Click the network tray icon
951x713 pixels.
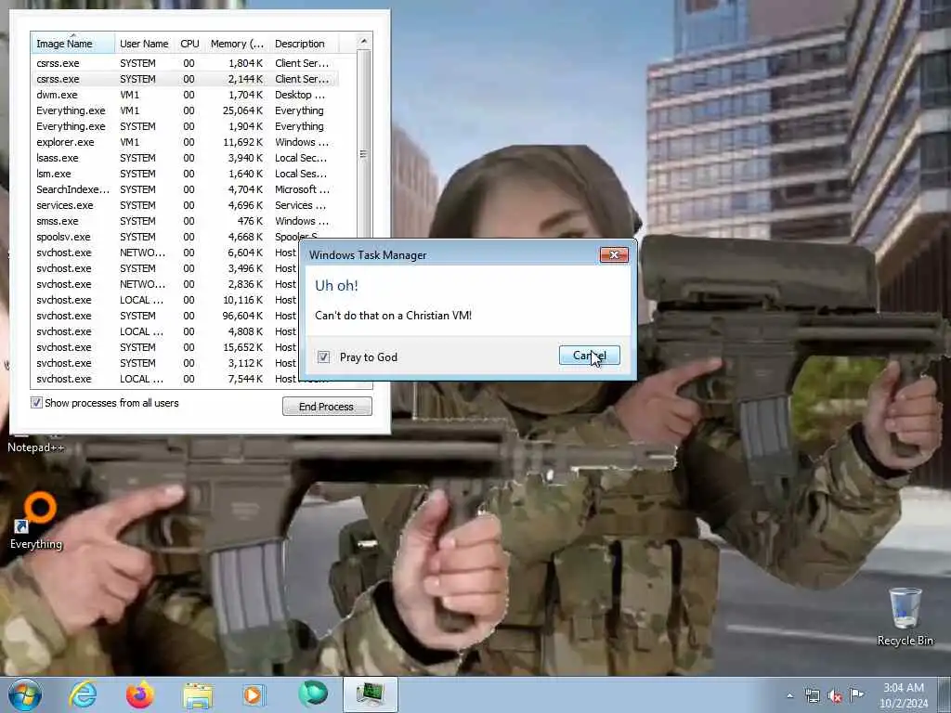coord(812,696)
